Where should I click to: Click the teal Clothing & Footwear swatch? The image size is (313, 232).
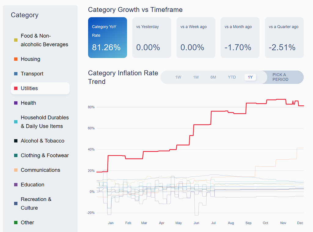coord(16,155)
